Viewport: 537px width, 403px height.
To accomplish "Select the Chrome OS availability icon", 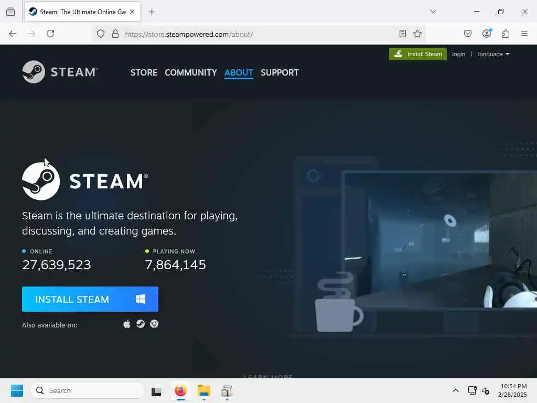I will click(x=154, y=324).
